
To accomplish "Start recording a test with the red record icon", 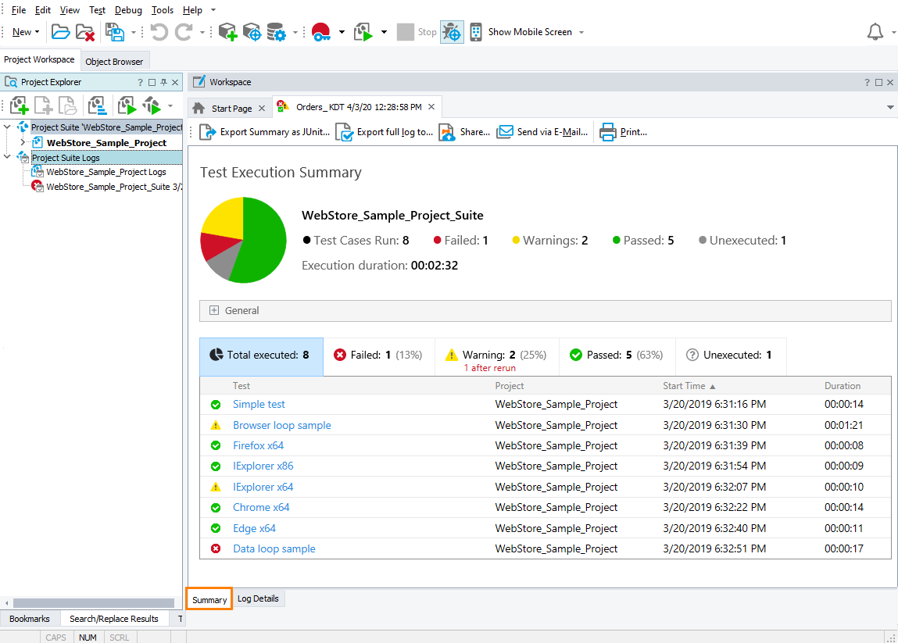I will click(x=320, y=31).
